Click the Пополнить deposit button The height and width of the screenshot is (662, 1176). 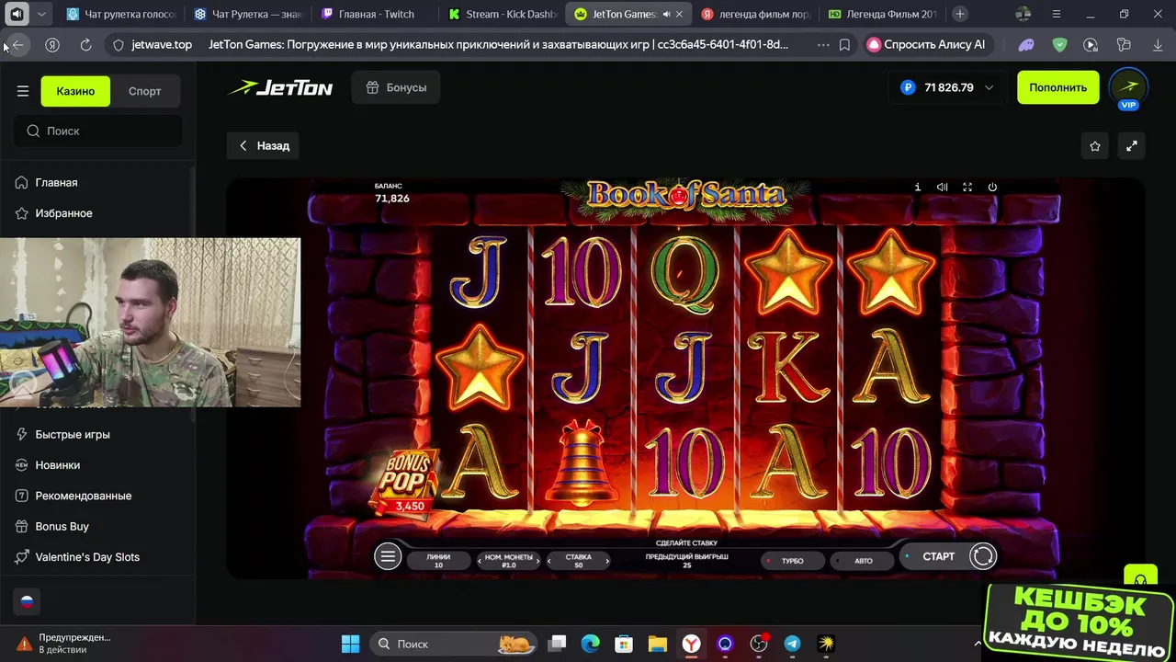(1057, 87)
